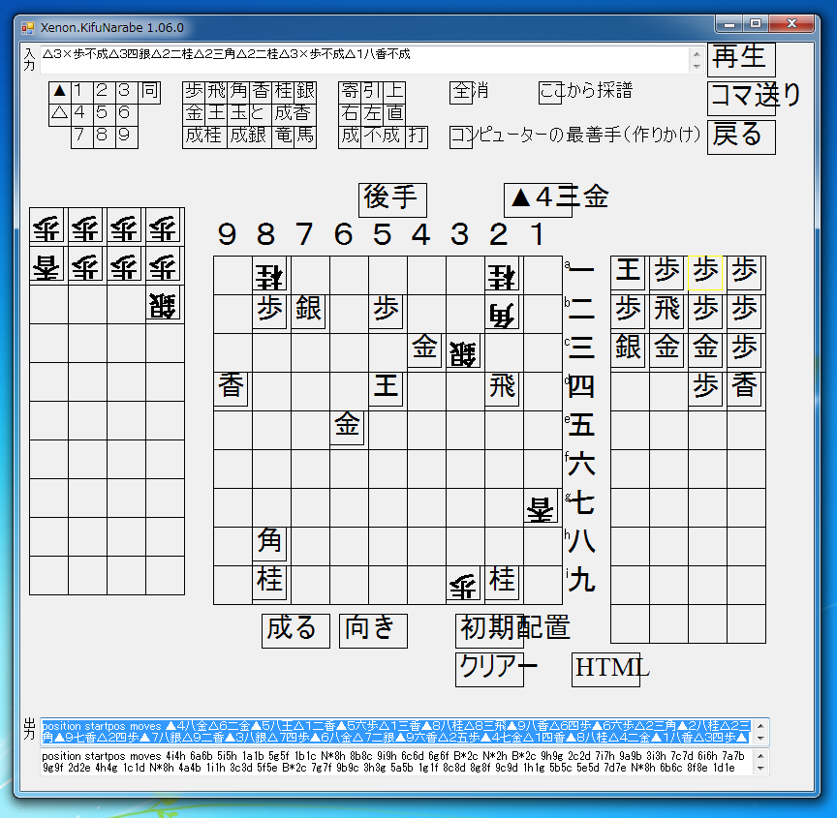Click number 5 in the coordinate keypad
The width and height of the screenshot is (837, 818).
[105, 114]
